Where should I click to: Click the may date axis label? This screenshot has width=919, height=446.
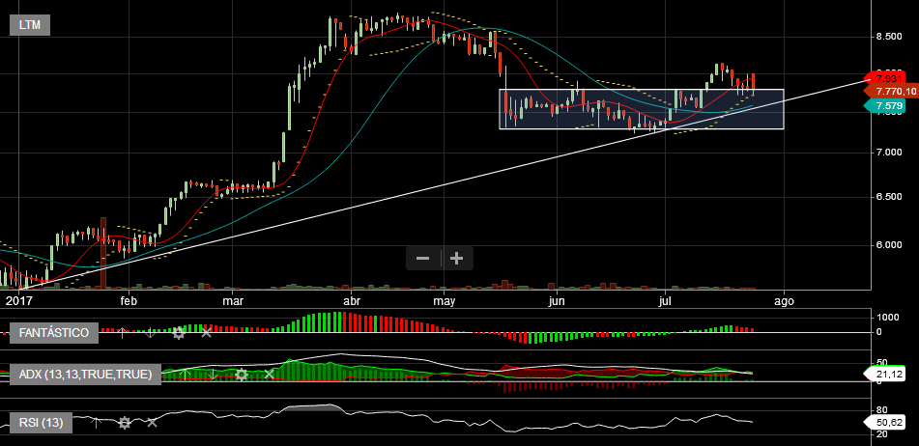click(x=444, y=302)
